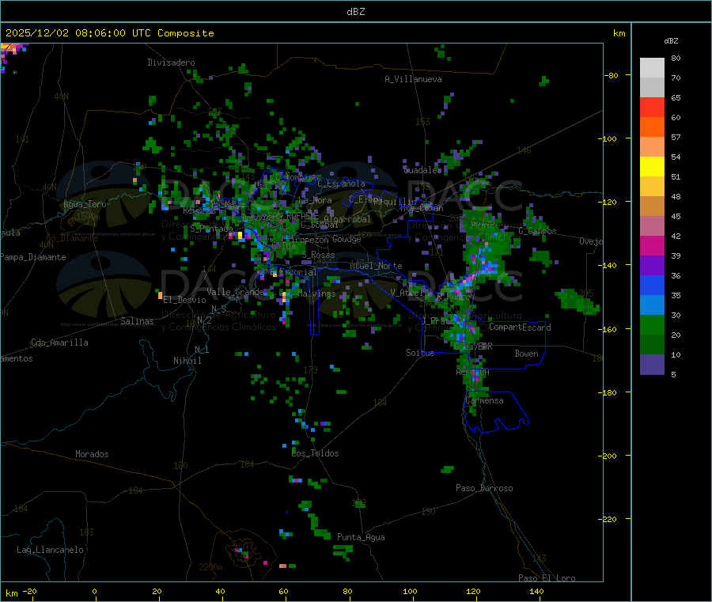Click the El_Desvio map label
The image size is (712, 602).
coord(185,300)
